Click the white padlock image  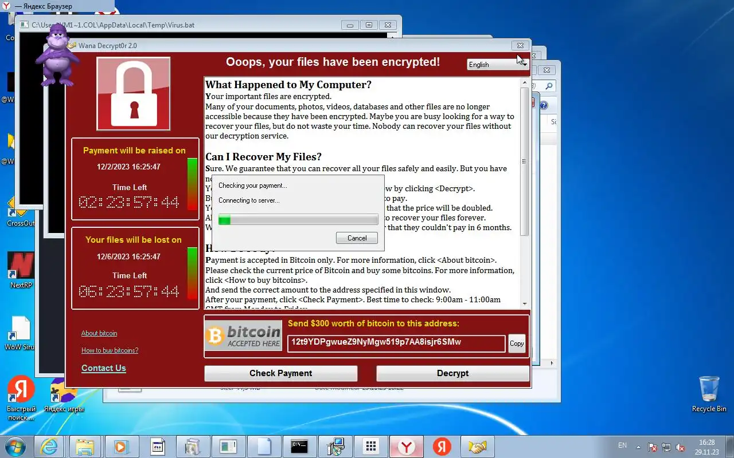pos(134,94)
